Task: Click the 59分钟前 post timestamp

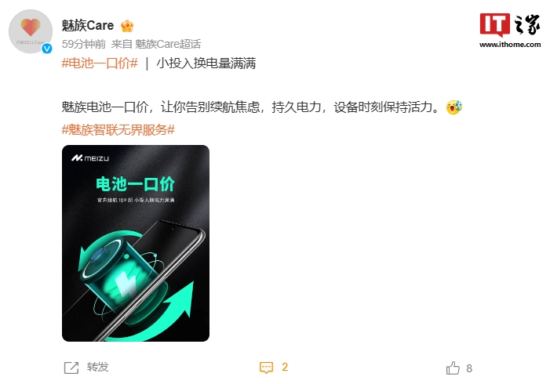Action: (84, 44)
